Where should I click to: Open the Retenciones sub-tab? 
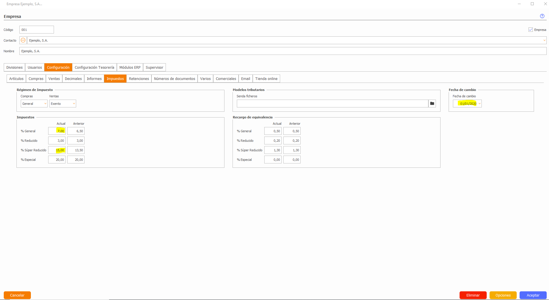click(x=139, y=79)
